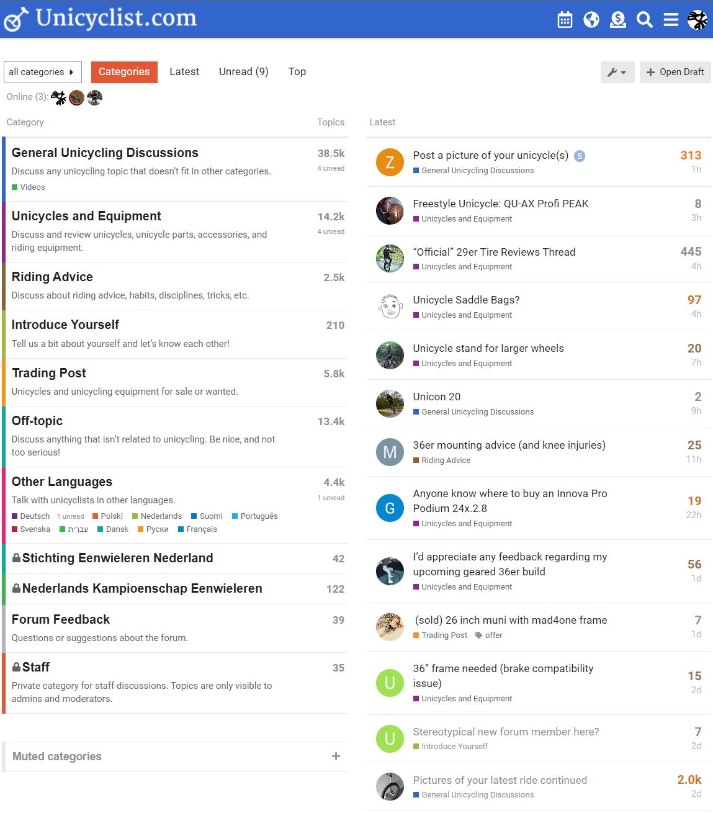Expand the Muted categories section
The image size is (713, 813).
[x=336, y=757]
